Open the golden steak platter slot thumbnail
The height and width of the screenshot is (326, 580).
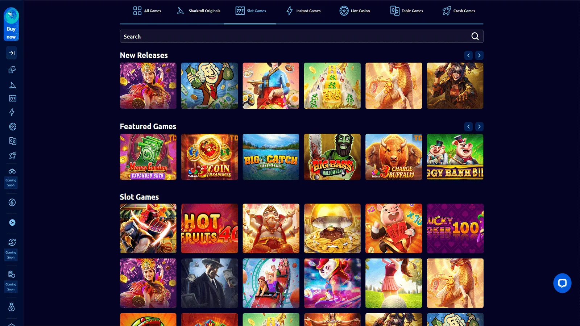coord(332,228)
